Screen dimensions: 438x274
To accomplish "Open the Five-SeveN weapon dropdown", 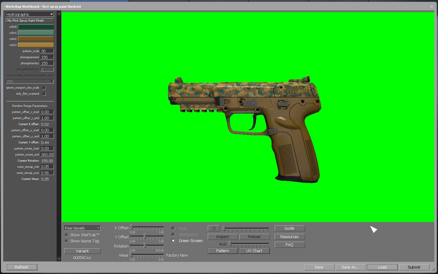I will tap(82, 228).
